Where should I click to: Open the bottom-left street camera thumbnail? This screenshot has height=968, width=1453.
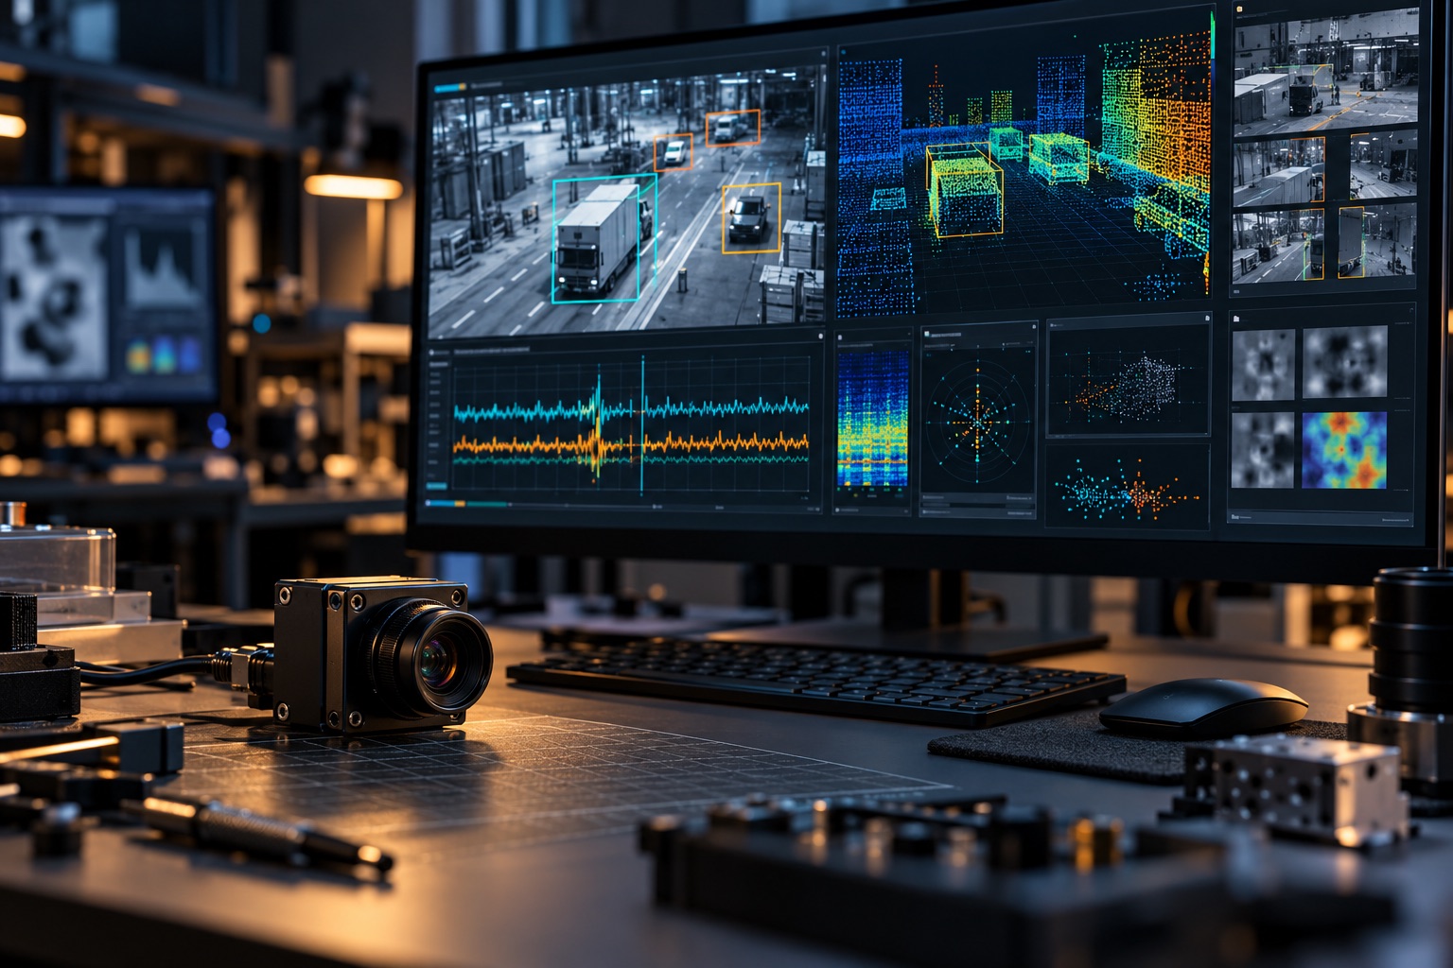click(1278, 247)
